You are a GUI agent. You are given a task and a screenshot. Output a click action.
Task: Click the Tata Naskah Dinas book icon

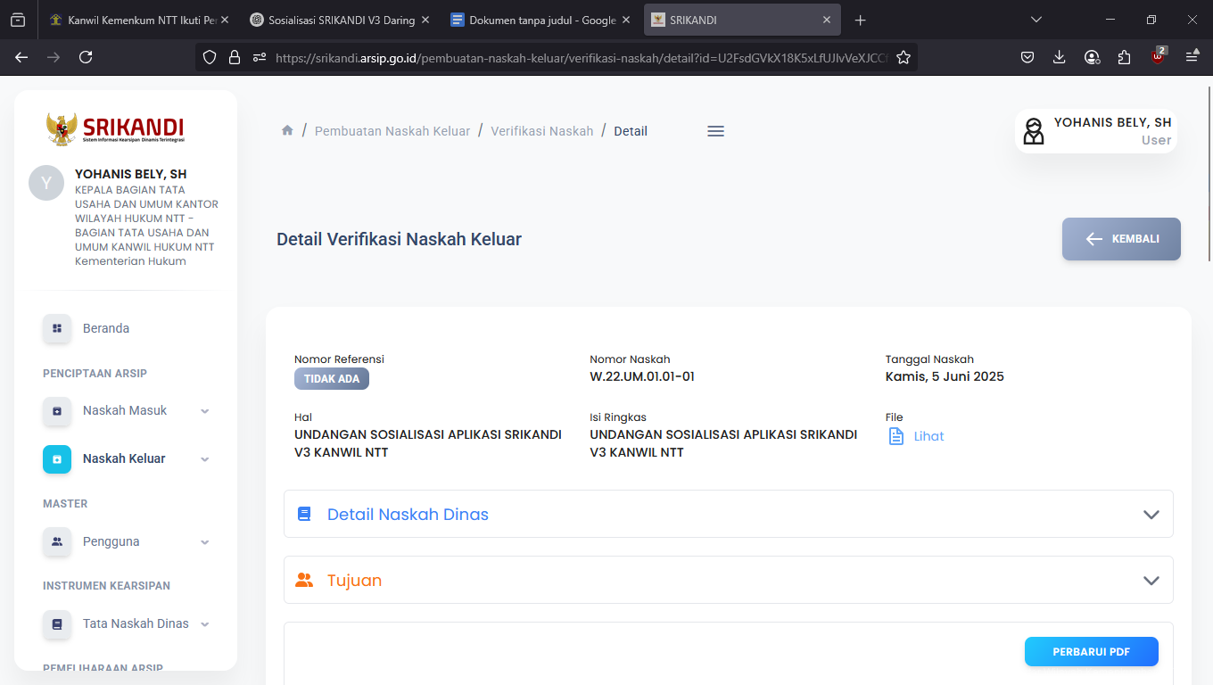[57, 624]
